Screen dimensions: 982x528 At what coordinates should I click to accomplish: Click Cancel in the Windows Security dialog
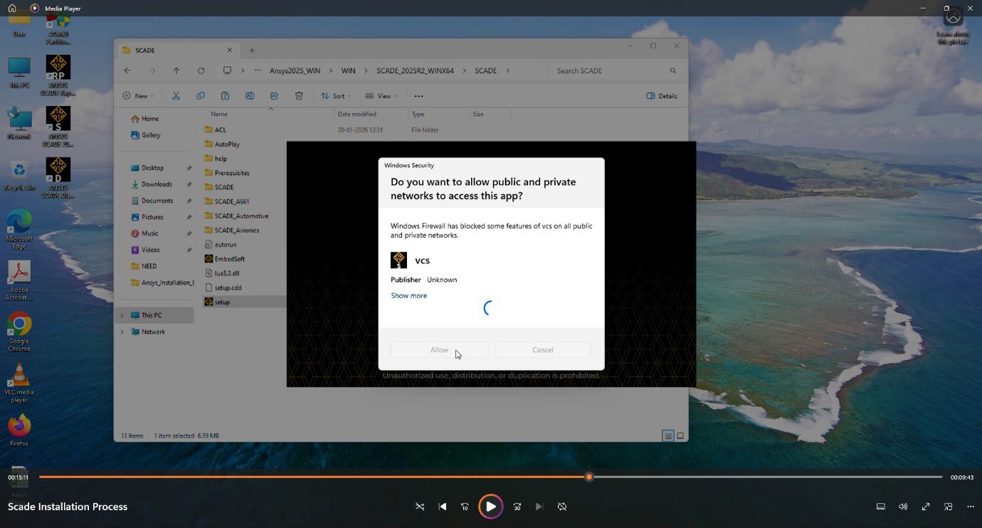(542, 349)
